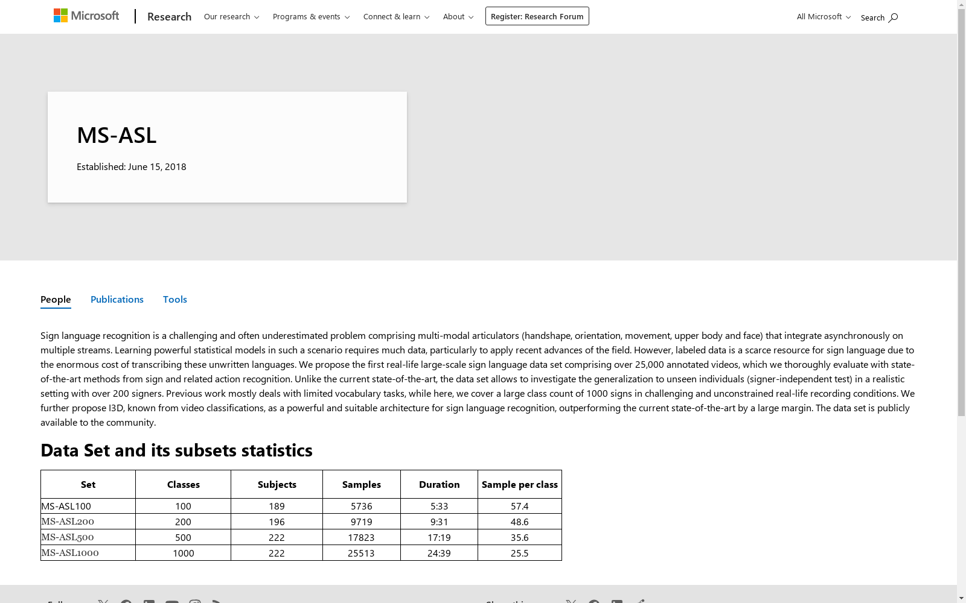Click the Data Set and its subsets statistics heading

coord(176,450)
